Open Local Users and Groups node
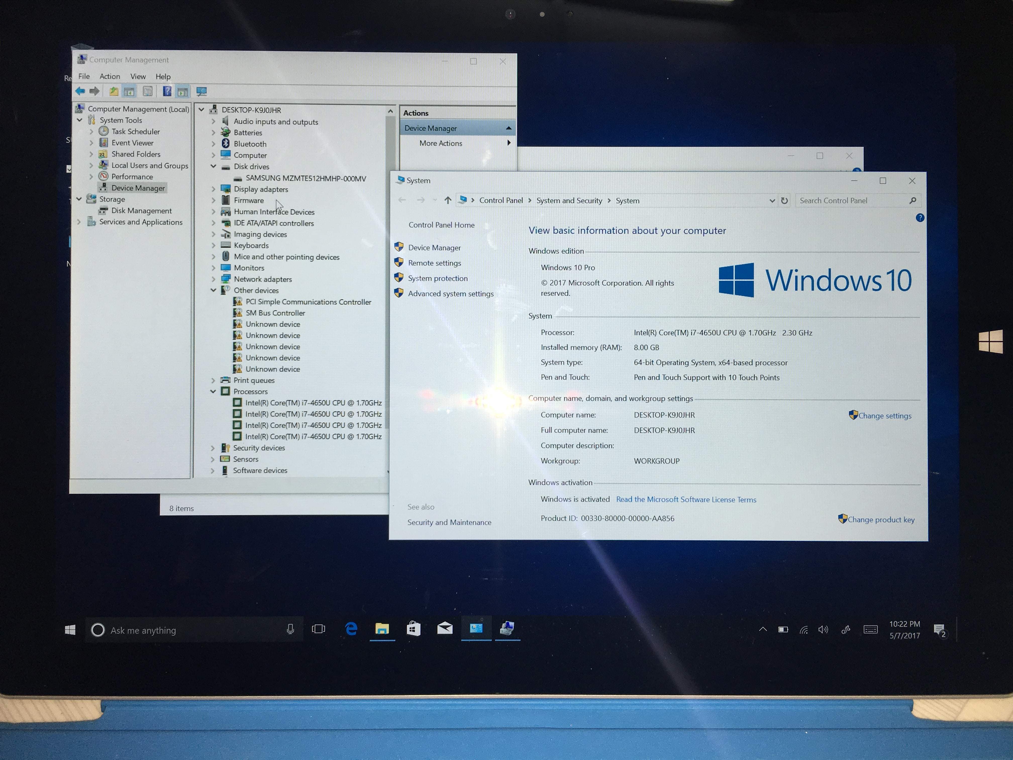This screenshot has width=1013, height=760. coord(150,165)
